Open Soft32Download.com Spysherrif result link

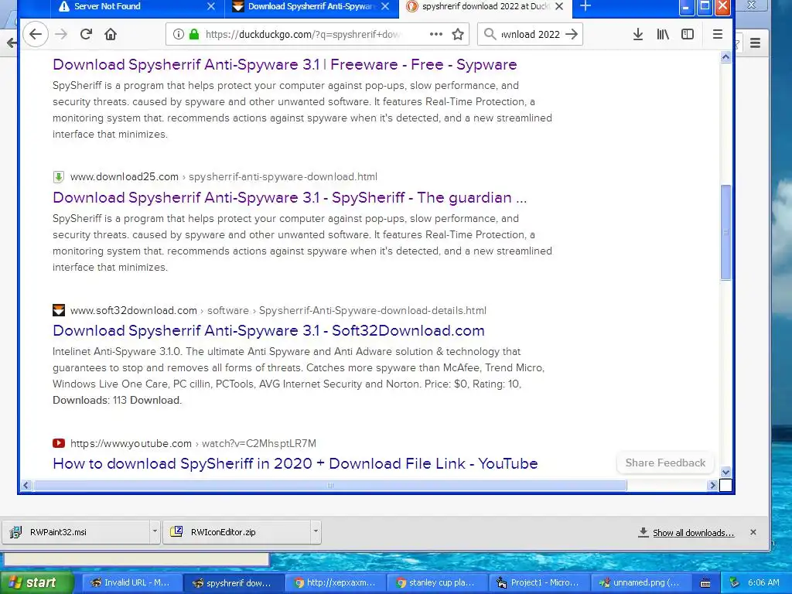click(268, 331)
